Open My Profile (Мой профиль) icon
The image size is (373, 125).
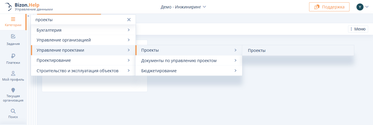[13, 73]
